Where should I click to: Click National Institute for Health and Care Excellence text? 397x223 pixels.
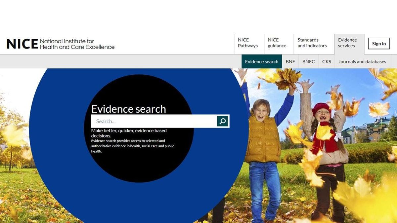[77, 44]
